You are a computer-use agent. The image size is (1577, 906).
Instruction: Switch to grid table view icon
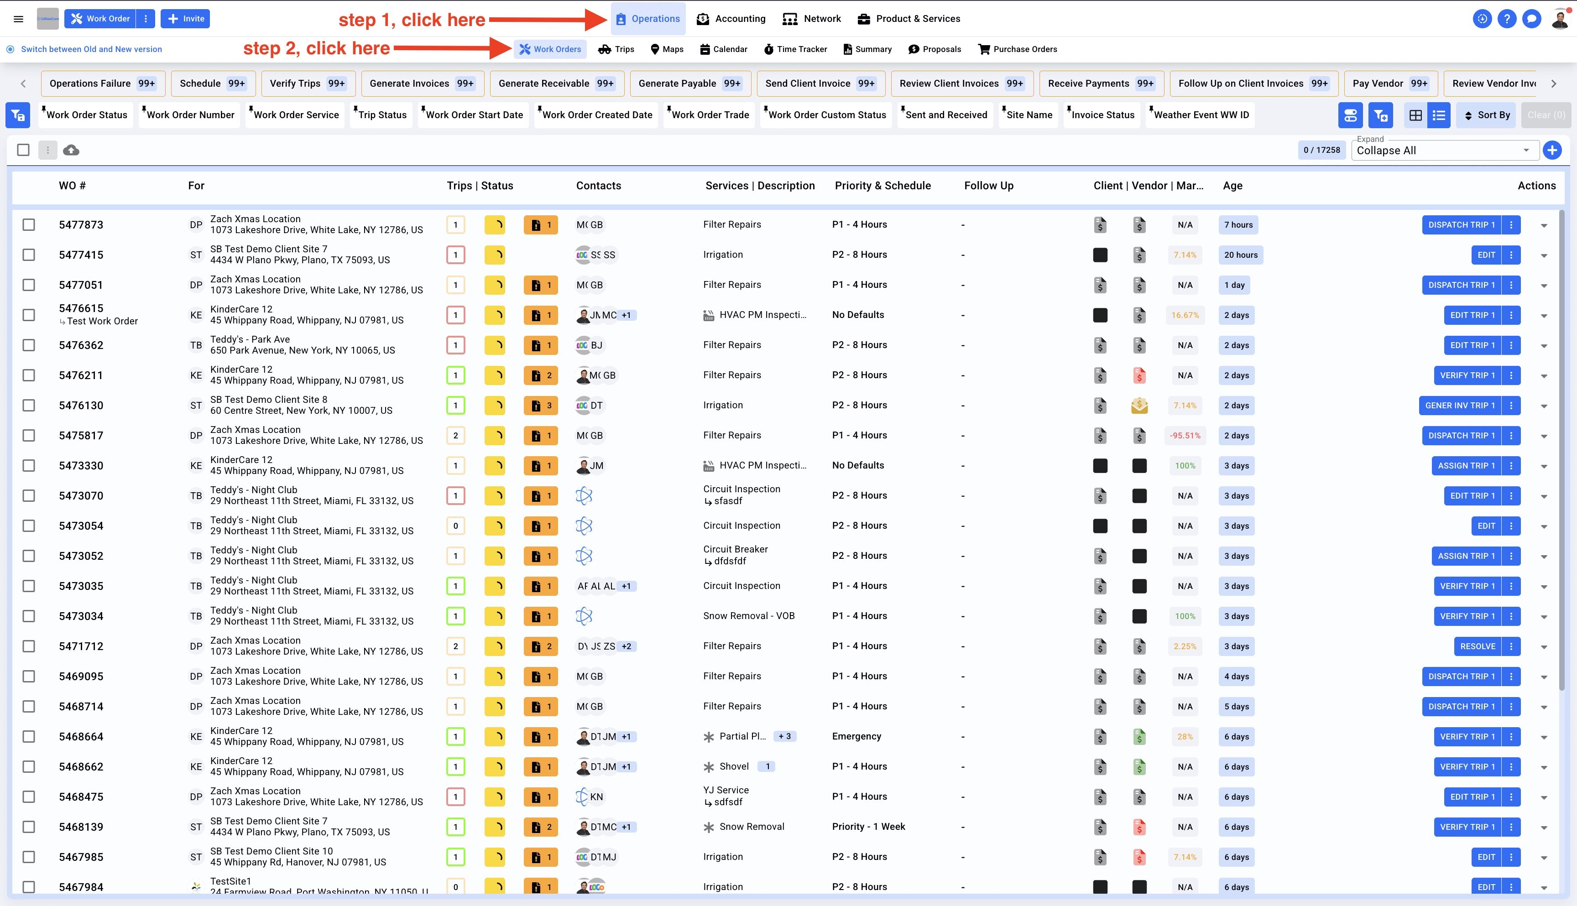click(1415, 115)
